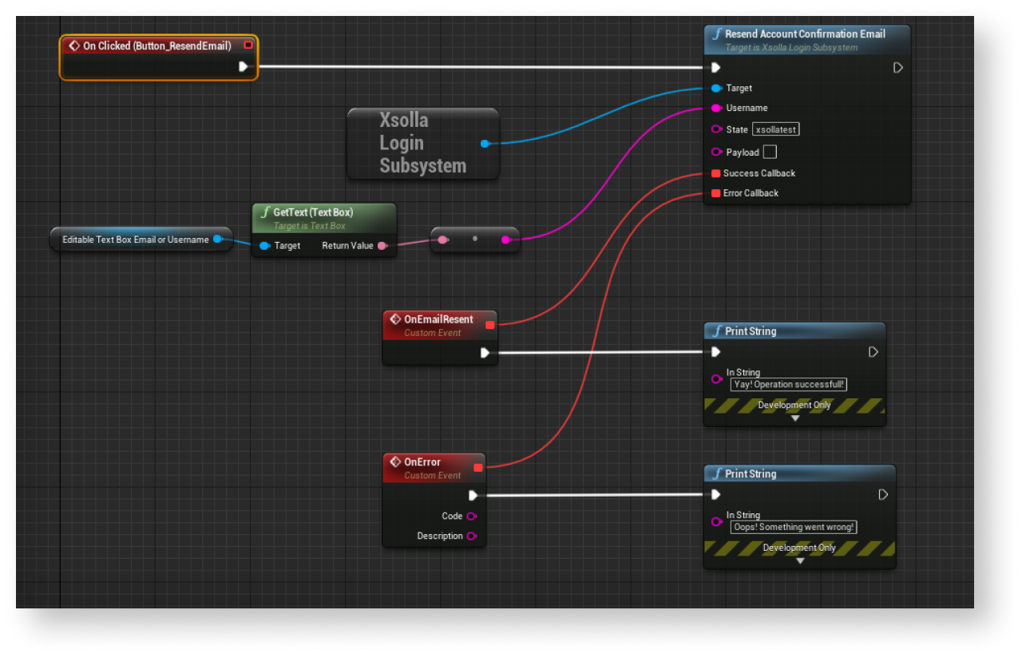The height and width of the screenshot is (657, 1022).
Task: Click the 'Oops! Something went wrong!' string field
Action: pyautogui.click(x=794, y=527)
